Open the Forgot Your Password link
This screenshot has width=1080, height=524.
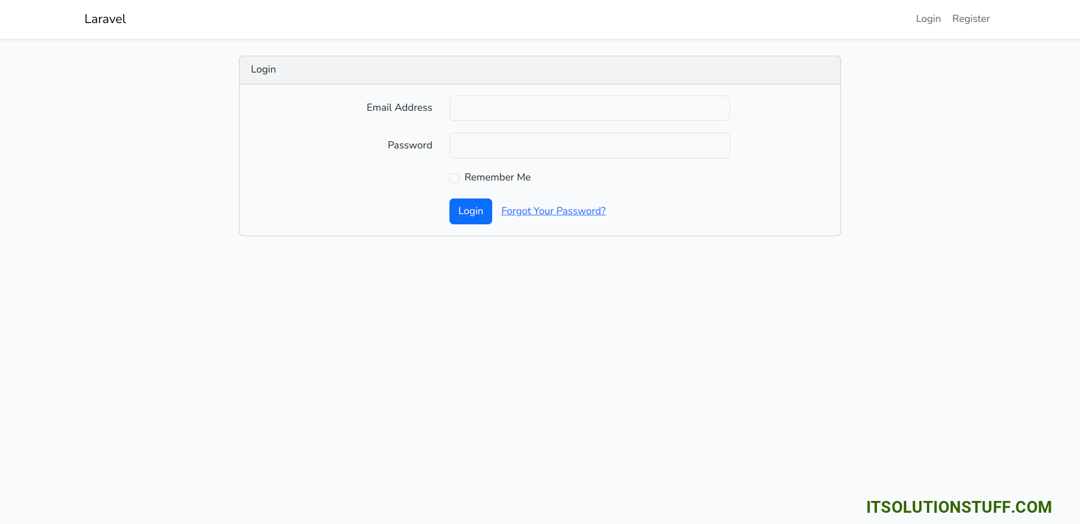click(553, 211)
